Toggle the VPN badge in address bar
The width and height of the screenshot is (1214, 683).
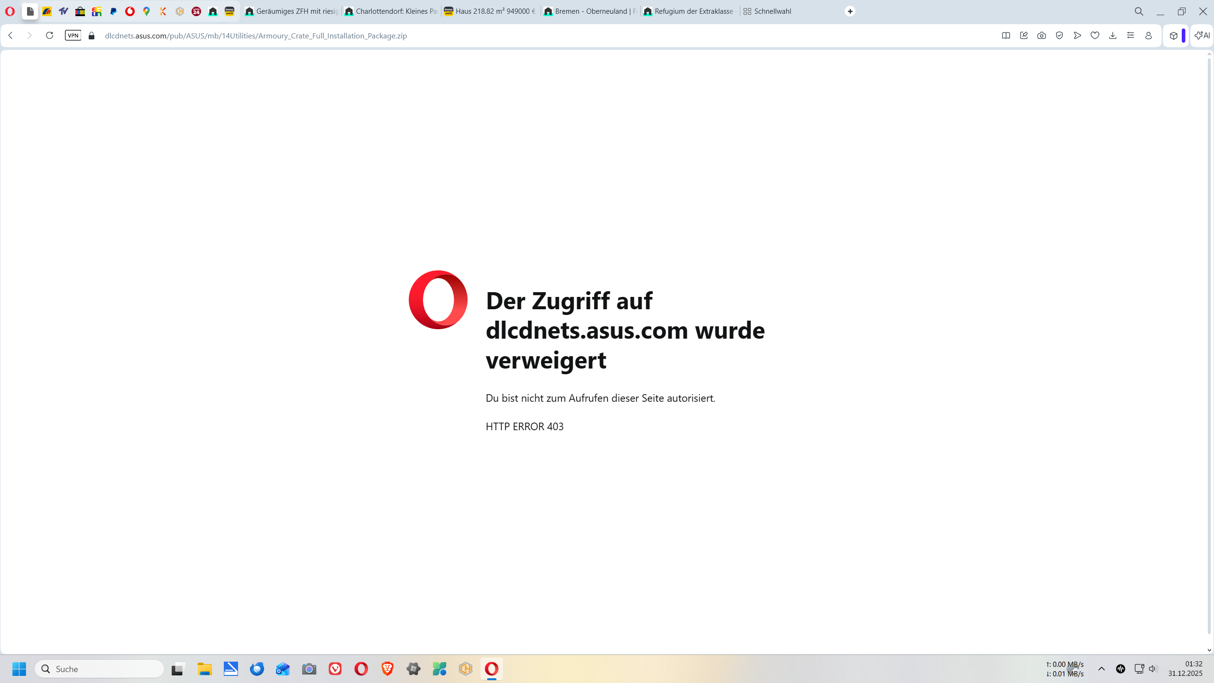click(x=73, y=36)
